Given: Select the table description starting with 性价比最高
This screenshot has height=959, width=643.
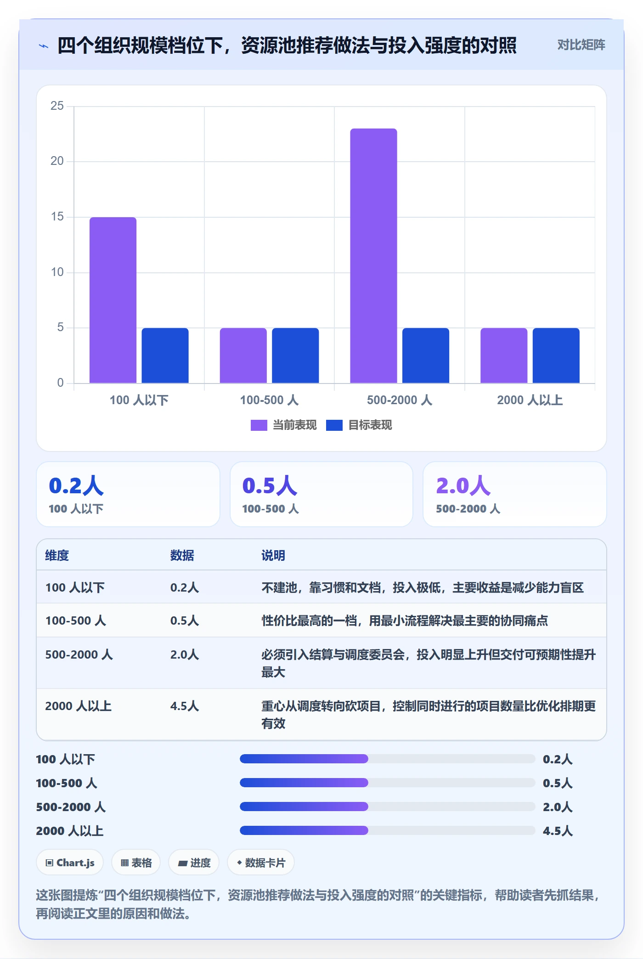Looking at the screenshot, I should pos(405,621).
